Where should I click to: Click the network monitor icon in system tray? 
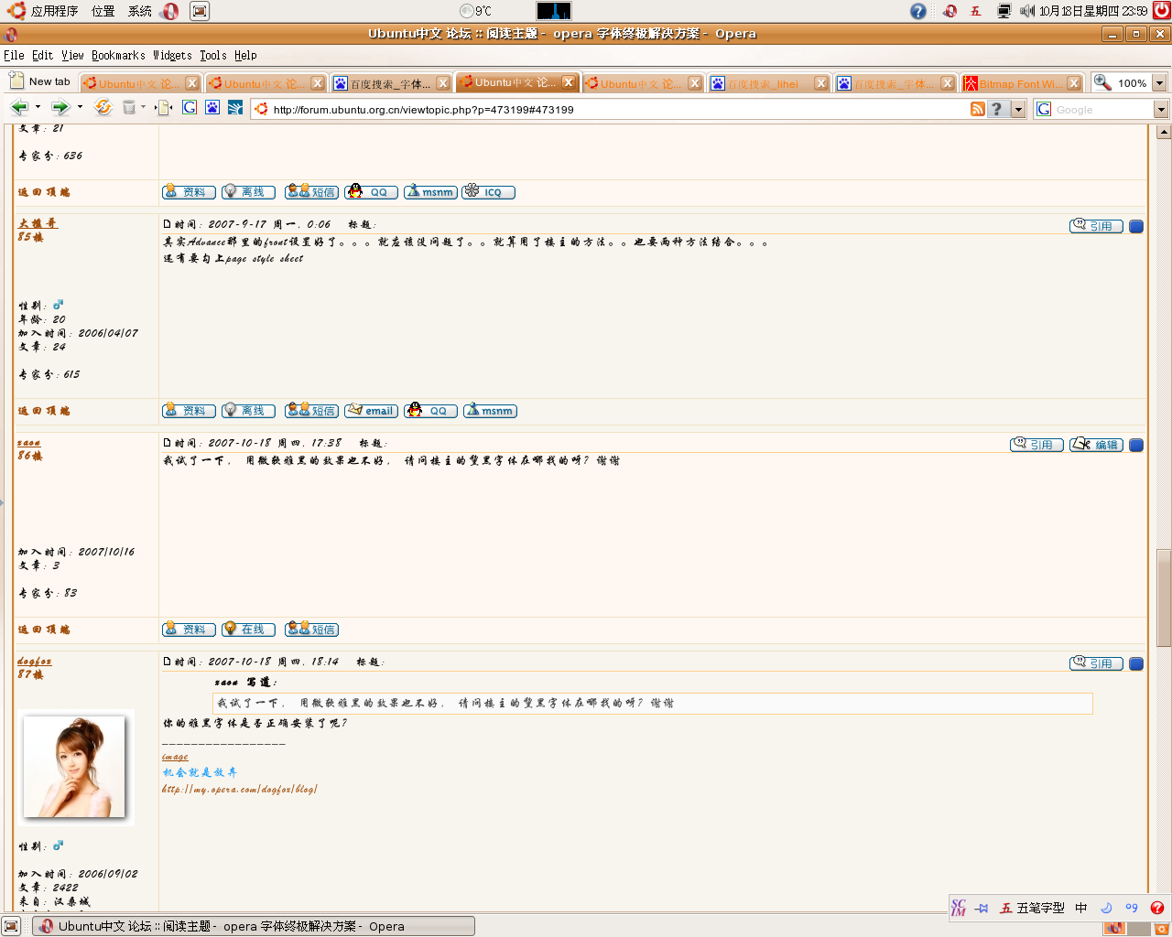1004,11
